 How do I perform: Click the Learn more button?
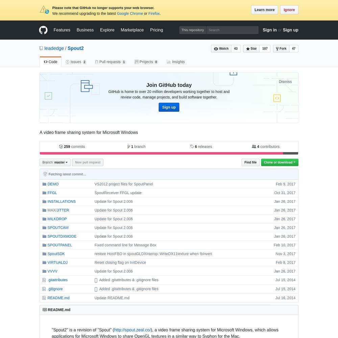[x=265, y=10]
